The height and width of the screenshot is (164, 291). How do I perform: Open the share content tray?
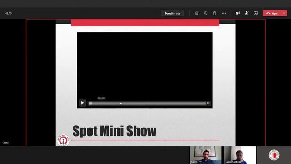pos(256,13)
